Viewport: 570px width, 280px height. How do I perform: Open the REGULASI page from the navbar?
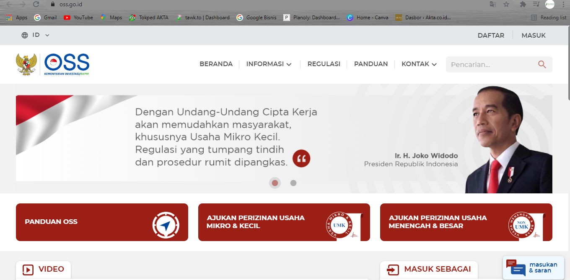324,64
